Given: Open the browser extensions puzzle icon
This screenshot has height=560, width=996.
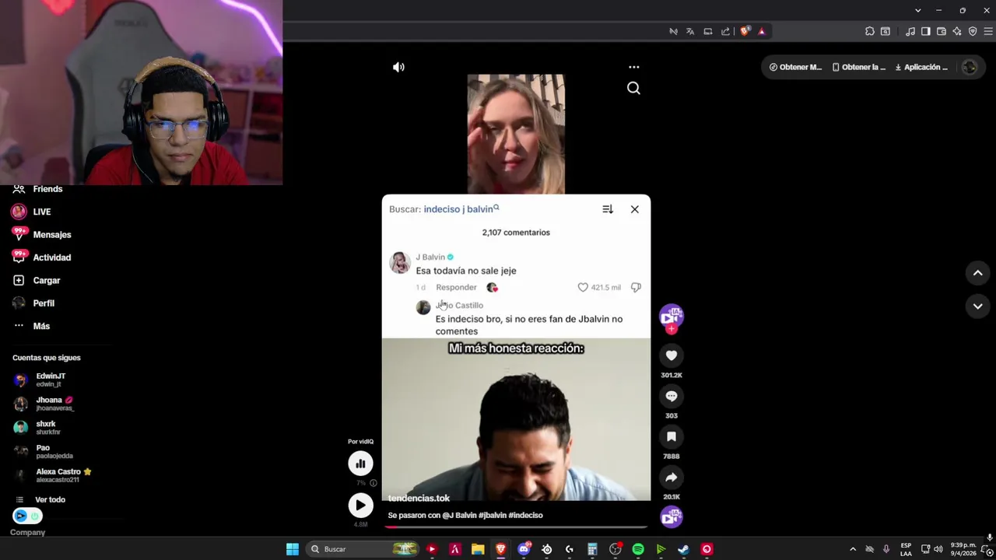Looking at the screenshot, I should click(x=870, y=31).
